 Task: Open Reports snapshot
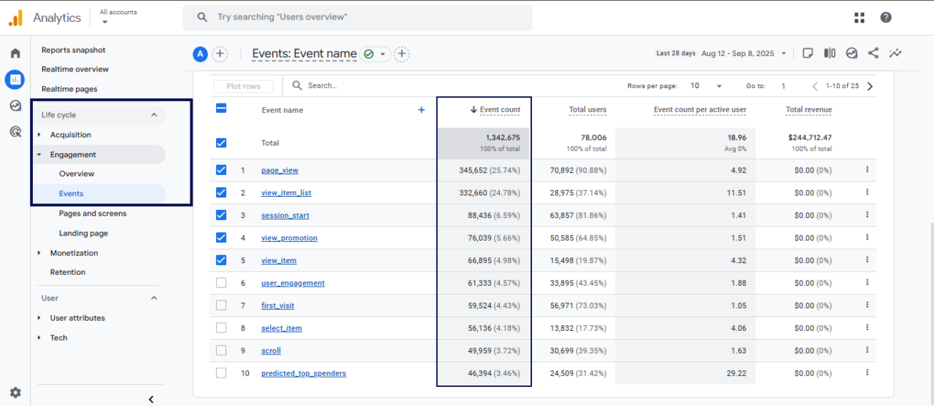tap(74, 50)
